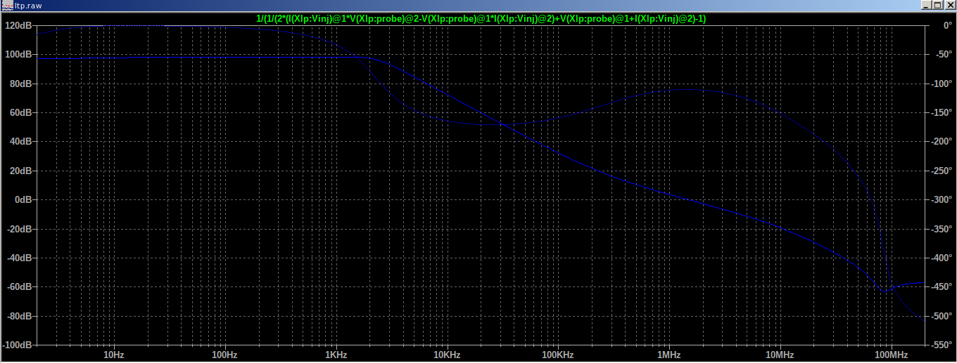957x363 pixels.
Task: Click the -20dB label on the left axis
Action: click(19, 229)
